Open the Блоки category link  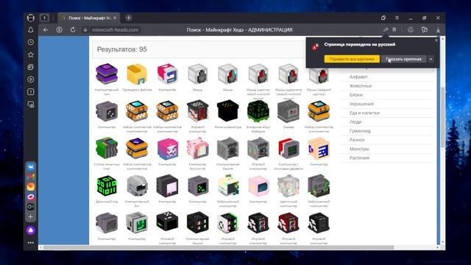pyautogui.click(x=355, y=95)
